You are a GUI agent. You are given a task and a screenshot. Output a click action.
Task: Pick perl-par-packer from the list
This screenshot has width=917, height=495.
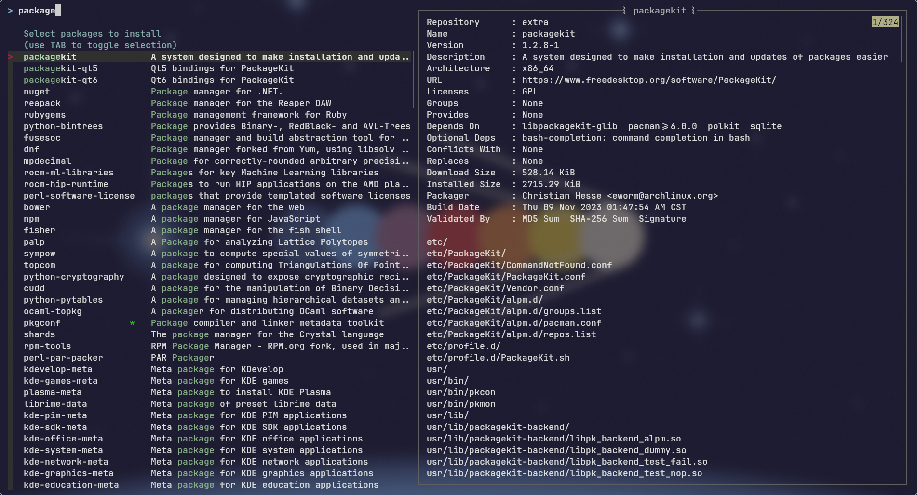coord(209,358)
